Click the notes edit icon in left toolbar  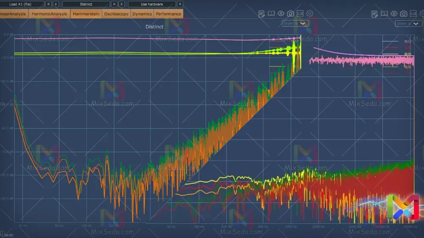coord(262,14)
